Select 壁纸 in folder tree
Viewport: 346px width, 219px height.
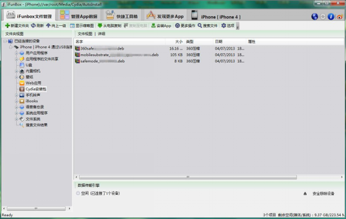click(29, 77)
